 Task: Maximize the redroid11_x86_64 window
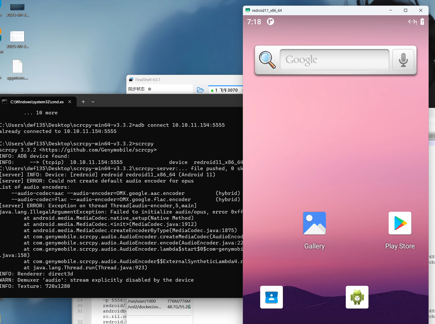pos(406,10)
